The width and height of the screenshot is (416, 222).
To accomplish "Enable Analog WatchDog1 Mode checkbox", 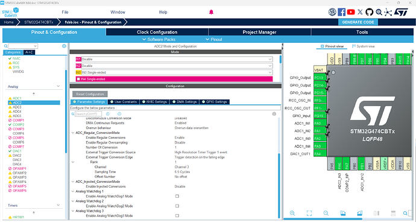I will pos(177,196).
